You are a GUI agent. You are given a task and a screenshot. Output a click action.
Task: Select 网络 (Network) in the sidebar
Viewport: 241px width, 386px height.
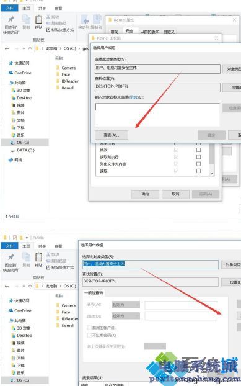15,159
